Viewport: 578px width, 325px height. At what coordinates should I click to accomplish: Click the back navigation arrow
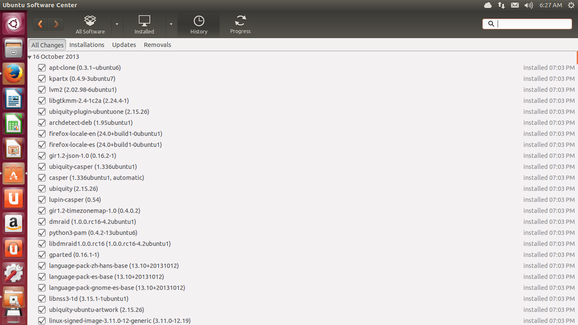tap(40, 24)
